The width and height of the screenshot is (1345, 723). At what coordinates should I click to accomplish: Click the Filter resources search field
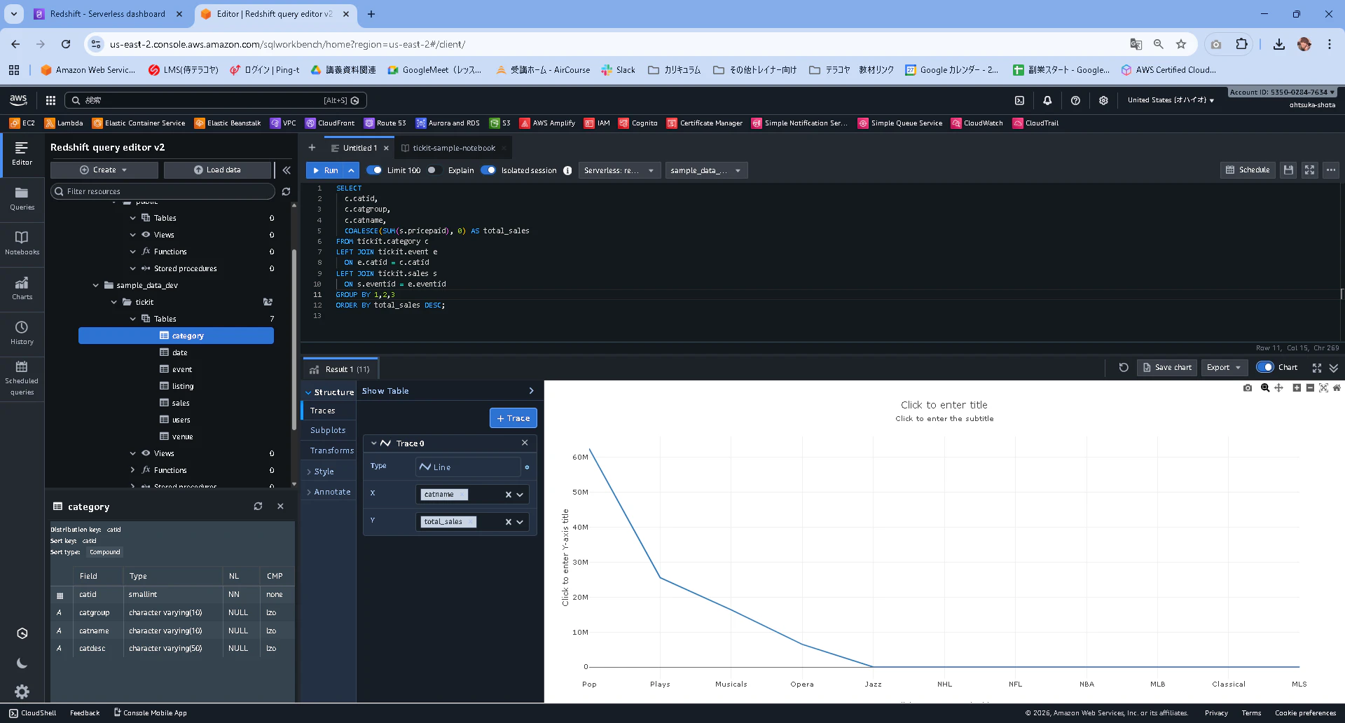pyautogui.click(x=163, y=191)
